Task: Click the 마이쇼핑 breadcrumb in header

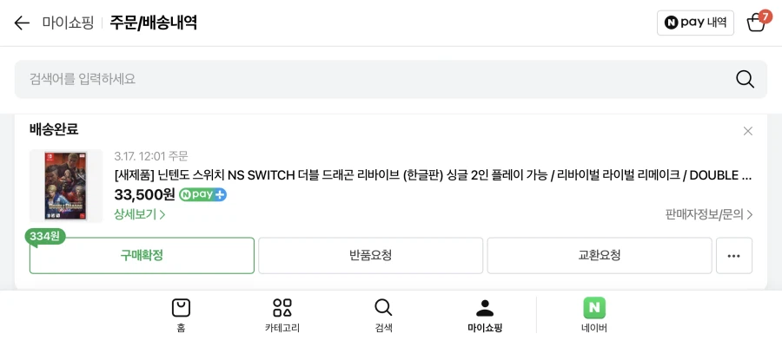Action: tap(68, 23)
